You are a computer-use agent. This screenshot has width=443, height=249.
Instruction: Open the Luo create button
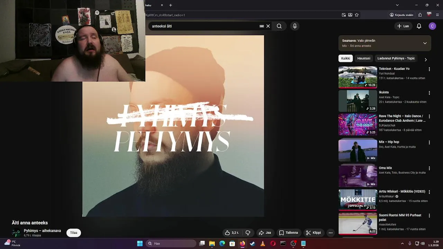(403, 26)
